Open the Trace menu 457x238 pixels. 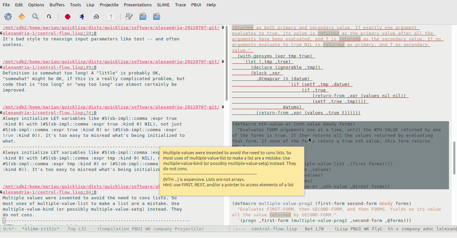[x=180, y=5]
